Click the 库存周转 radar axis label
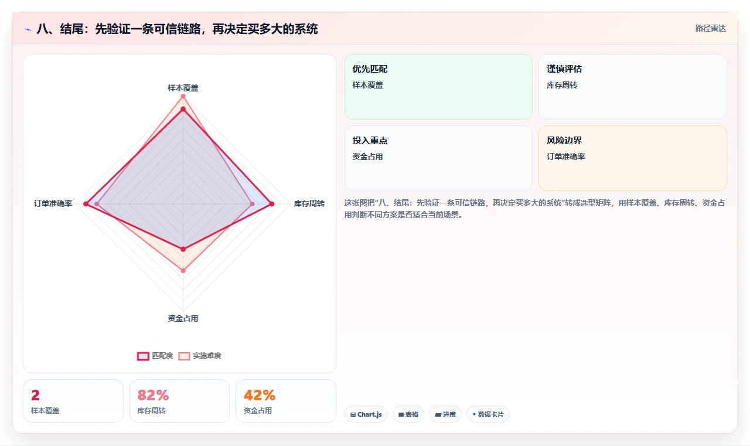Image resolution: width=750 pixels, height=446 pixels. click(309, 203)
